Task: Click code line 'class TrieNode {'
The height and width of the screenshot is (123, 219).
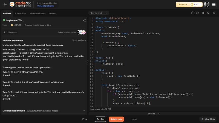Action: pos(107,27)
